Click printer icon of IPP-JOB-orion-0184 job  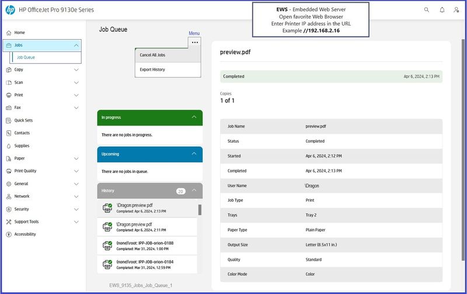(107, 264)
